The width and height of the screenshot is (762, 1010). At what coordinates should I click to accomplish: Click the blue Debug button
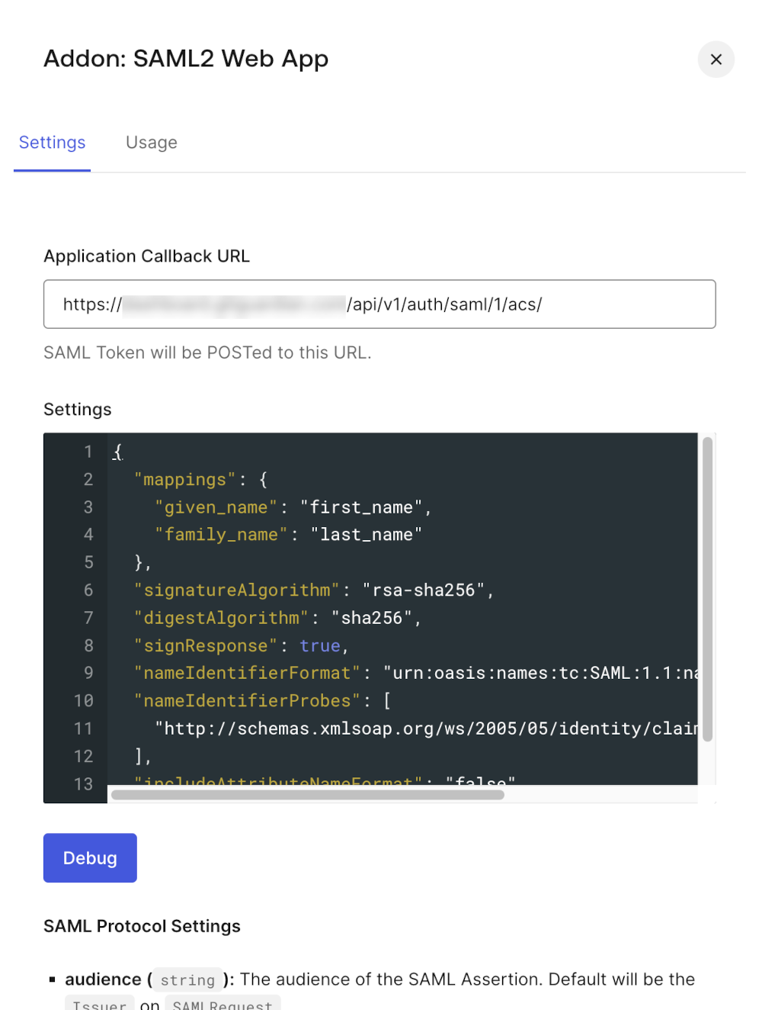(90, 858)
